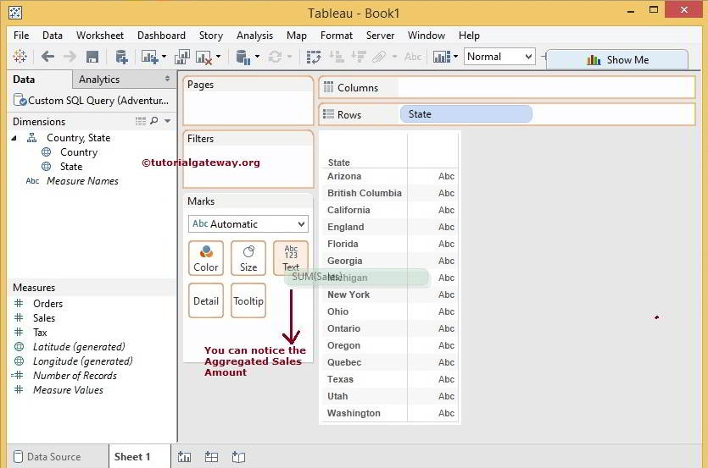Click the New Story icon at bottom
Image resolution: width=708 pixels, height=468 pixels.
(x=238, y=457)
